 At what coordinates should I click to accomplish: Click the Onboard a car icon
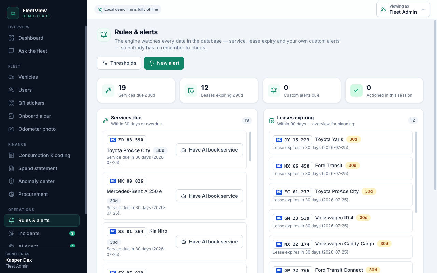(x=12, y=116)
